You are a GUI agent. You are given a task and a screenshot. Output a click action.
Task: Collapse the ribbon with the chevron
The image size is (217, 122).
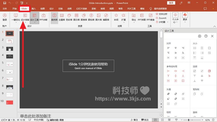tap(214, 26)
